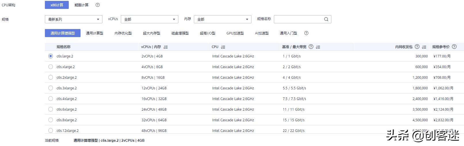Screen dimensions: 464x146
Task: Click help icon beside 内网收发包 header
Action: (417, 47)
